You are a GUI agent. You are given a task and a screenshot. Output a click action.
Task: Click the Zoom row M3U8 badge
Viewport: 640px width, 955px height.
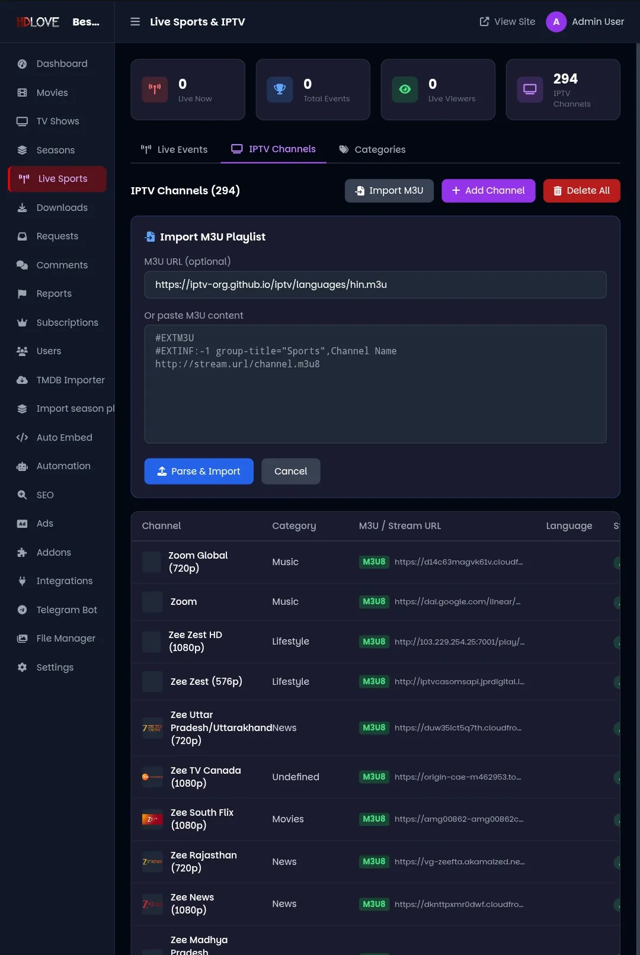374,602
